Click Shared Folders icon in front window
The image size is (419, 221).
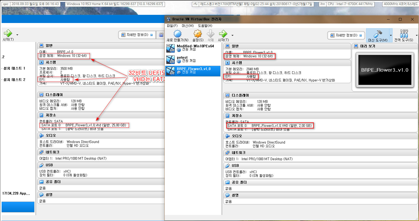228,182
